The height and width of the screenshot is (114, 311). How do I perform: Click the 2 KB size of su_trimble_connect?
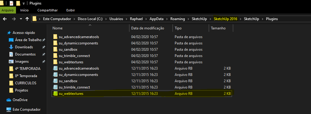[x=227, y=87]
